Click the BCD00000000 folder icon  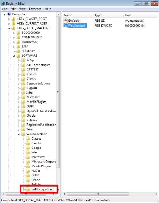tap(18, 33)
